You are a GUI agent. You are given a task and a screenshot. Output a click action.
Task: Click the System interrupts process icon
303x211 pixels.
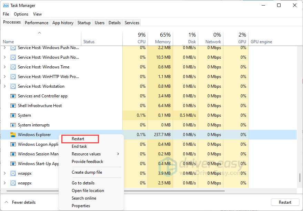coord(13,125)
